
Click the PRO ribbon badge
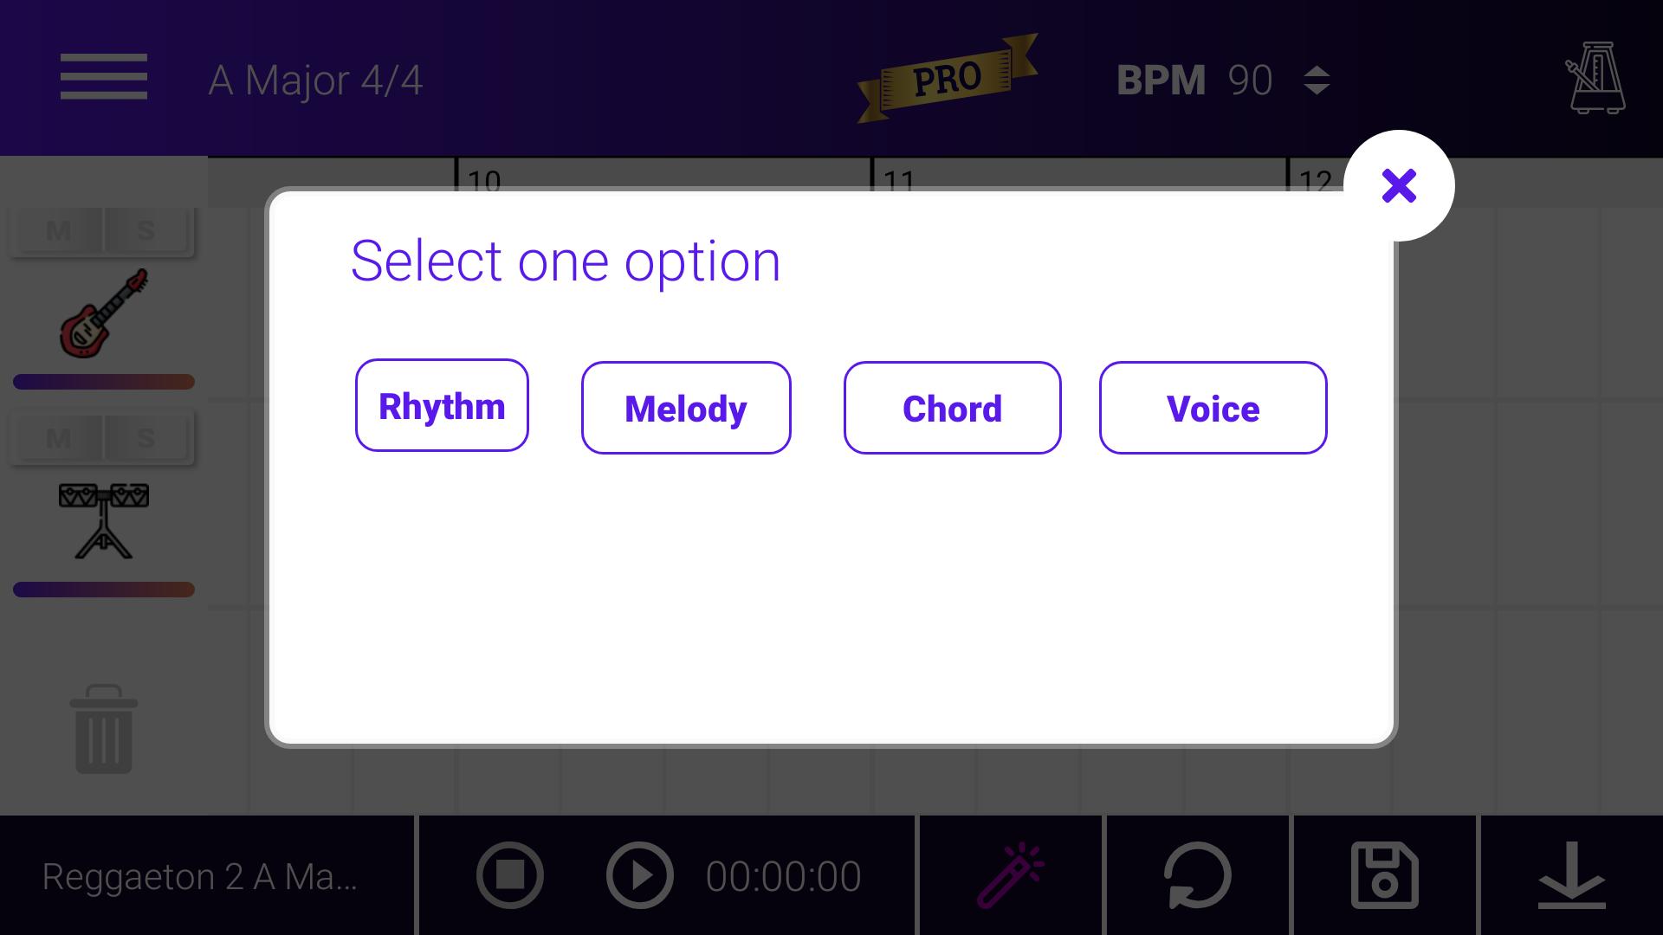pos(947,79)
